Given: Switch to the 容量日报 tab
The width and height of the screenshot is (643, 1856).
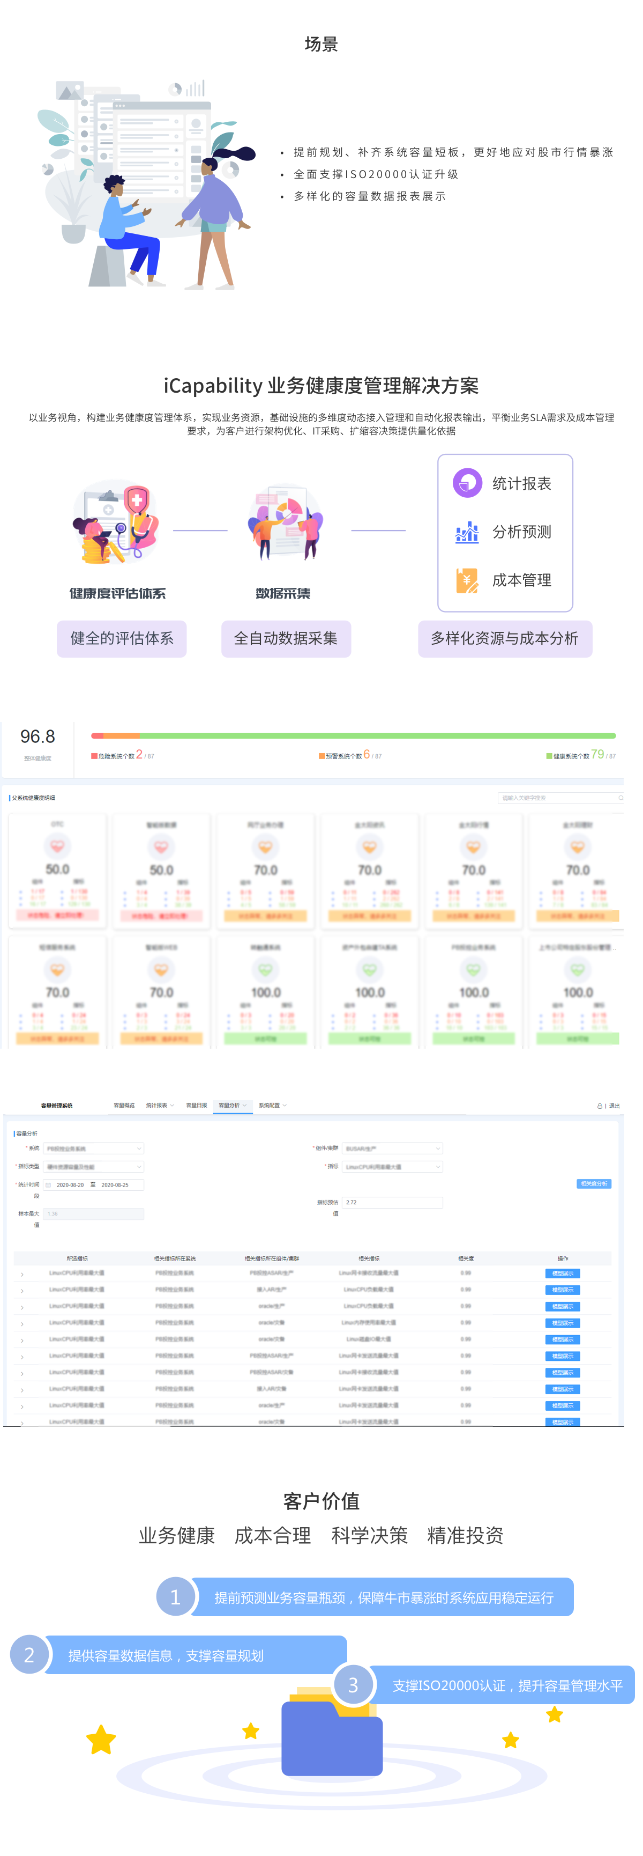Looking at the screenshot, I should point(196,1105).
